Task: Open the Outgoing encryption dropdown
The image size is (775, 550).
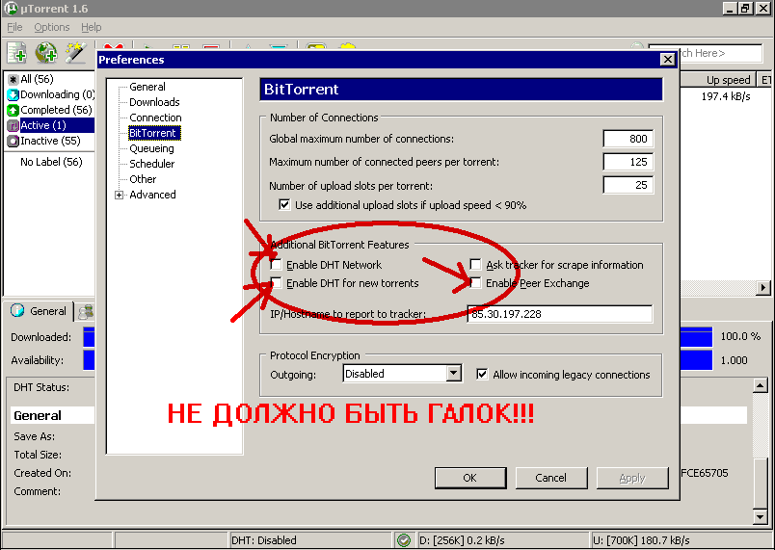Action: tap(453, 374)
